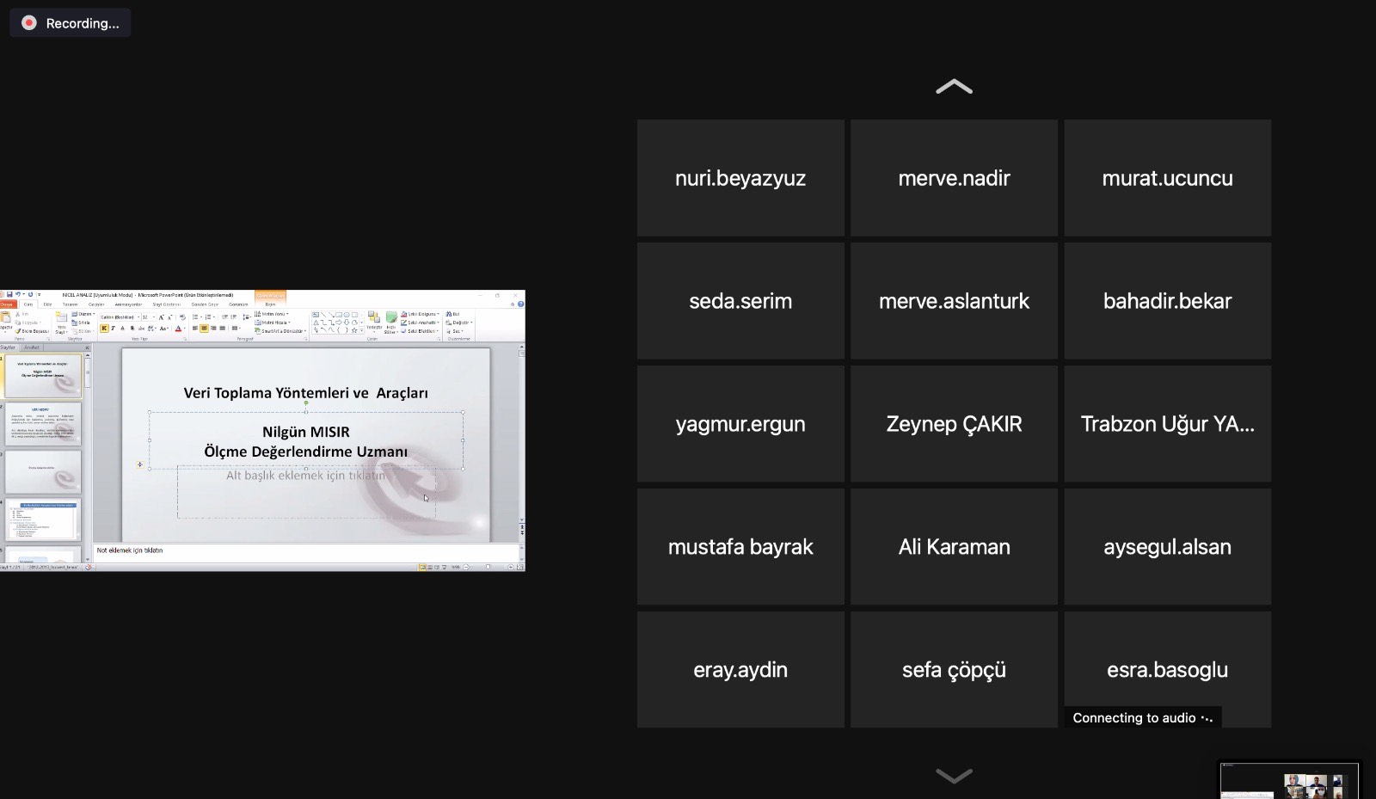Screen dimensions: 1376x799
Task: Switch to the Tasarım ribbon tab
Action: click(71, 304)
